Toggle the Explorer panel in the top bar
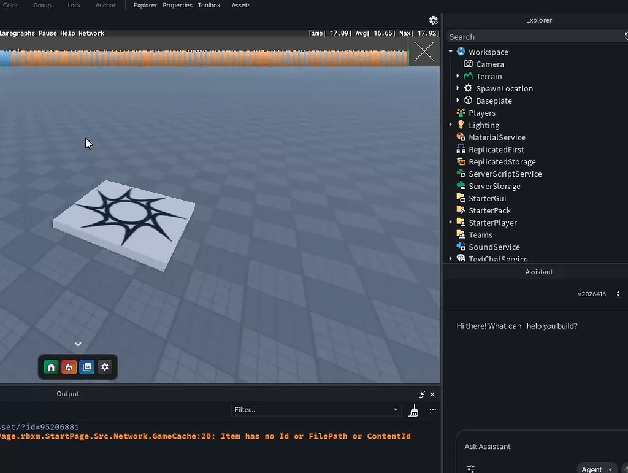628x473 pixels. pyautogui.click(x=145, y=5)
